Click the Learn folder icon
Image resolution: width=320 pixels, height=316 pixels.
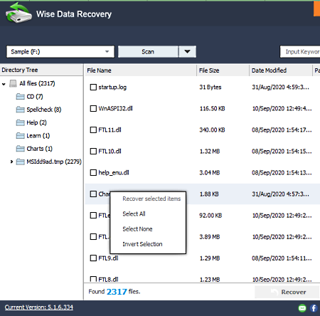(20, 136)
